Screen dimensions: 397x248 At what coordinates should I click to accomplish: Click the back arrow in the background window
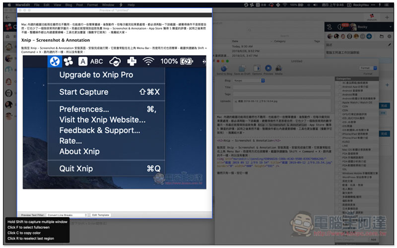click(8, 17)
